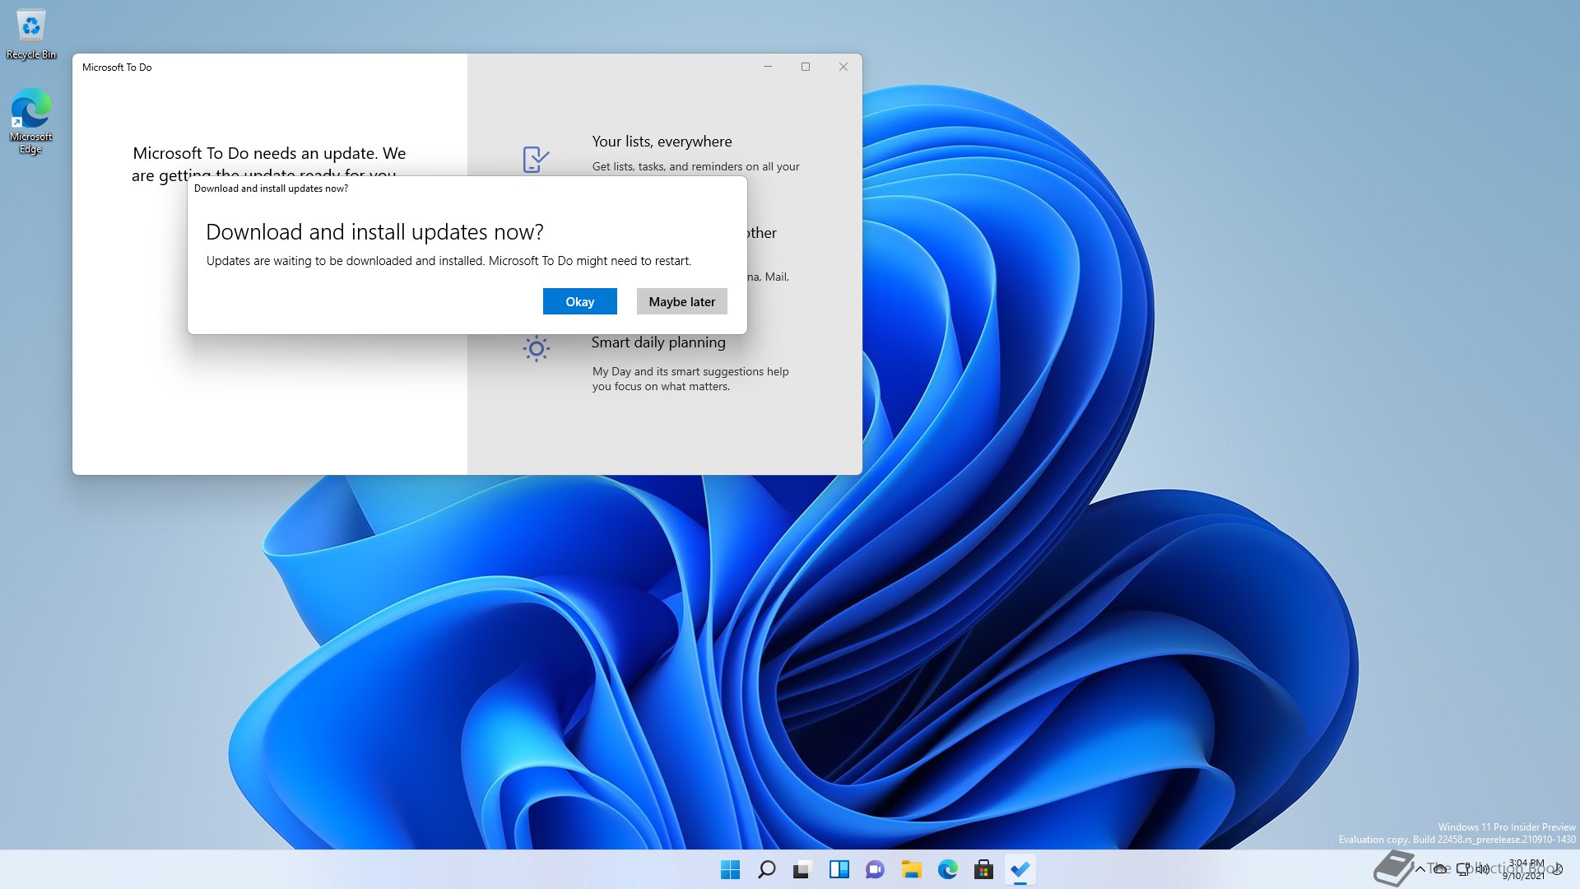Click 'Get lists, tasks, and reminders' description

[695, 166]
